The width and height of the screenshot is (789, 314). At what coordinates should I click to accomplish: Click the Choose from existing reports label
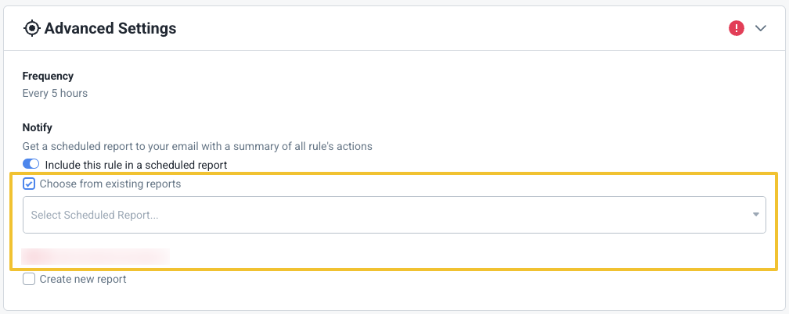click(110, 184)
